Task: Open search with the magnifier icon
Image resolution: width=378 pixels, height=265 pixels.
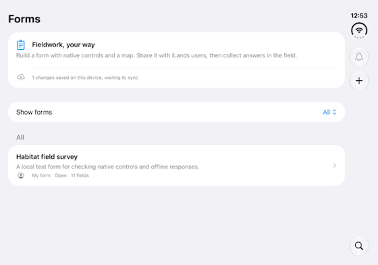Action: click(359, 246)
